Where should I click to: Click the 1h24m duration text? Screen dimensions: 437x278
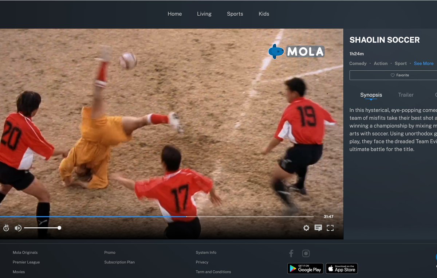[357, 54]
